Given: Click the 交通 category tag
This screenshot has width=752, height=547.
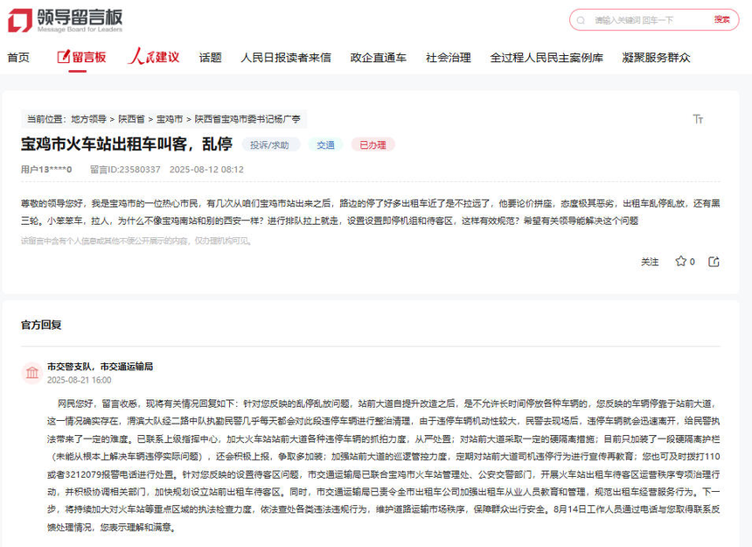Looking at the screenshot, I should [x=325, y=144].
